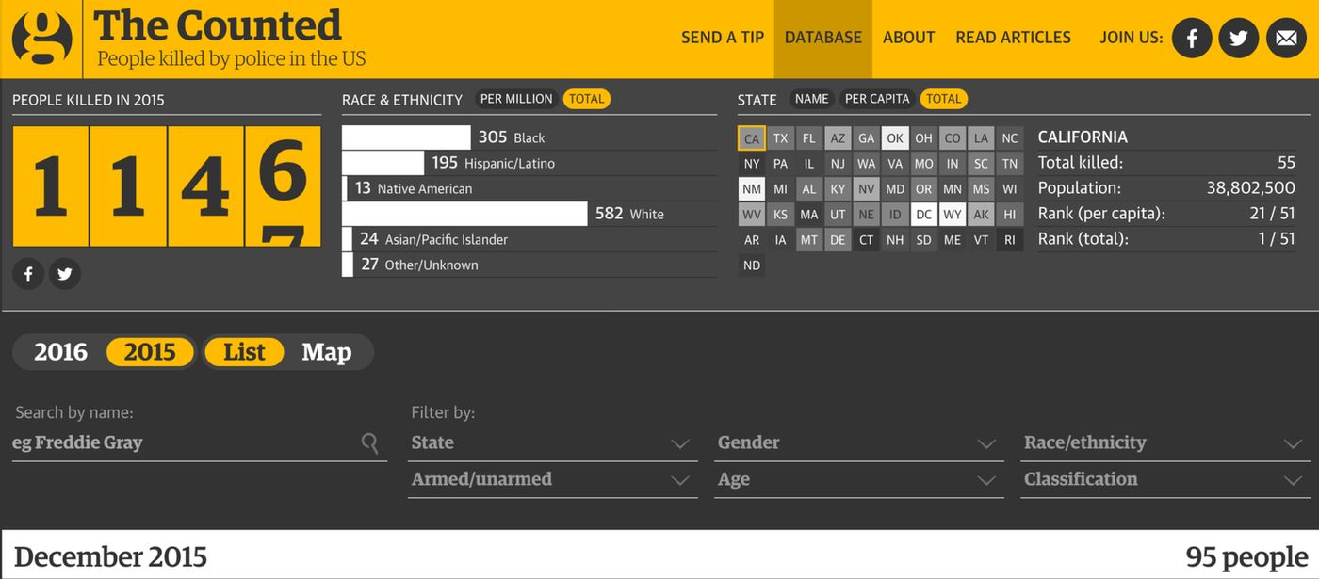This screenshot has height=579, width=1319.
Task: Open the Classification filter dropdown
Action: [1165, 479]
